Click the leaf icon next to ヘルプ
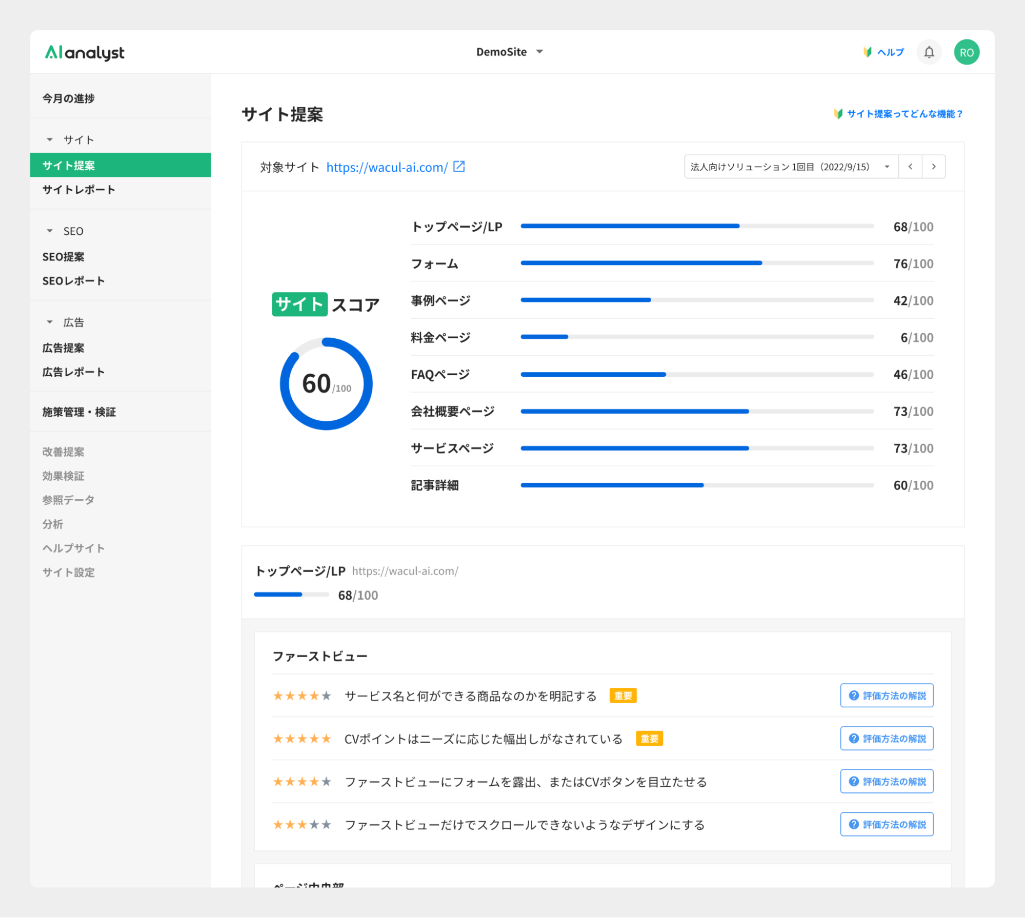The image size is (1025, 918). click(867, 52)
